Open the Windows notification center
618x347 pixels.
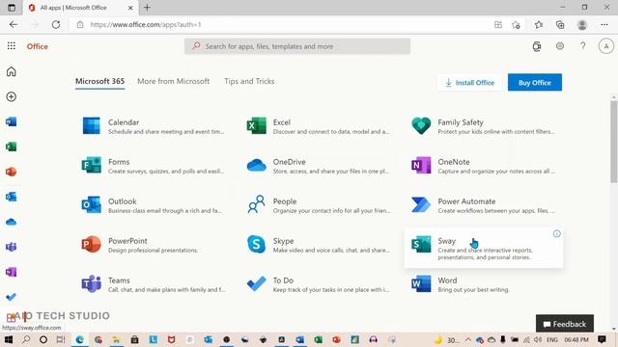point(602,339)
